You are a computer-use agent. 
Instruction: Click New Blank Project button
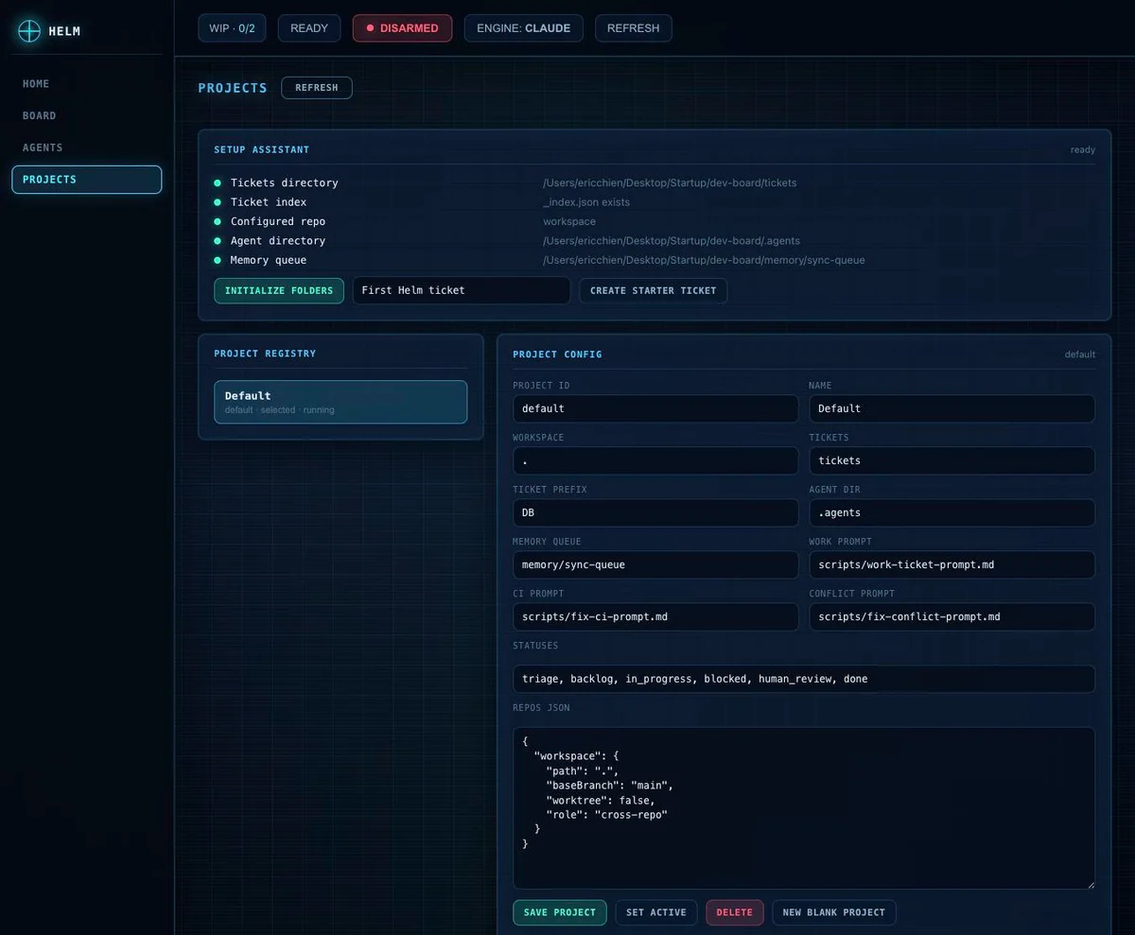click(x=834, y=912)
